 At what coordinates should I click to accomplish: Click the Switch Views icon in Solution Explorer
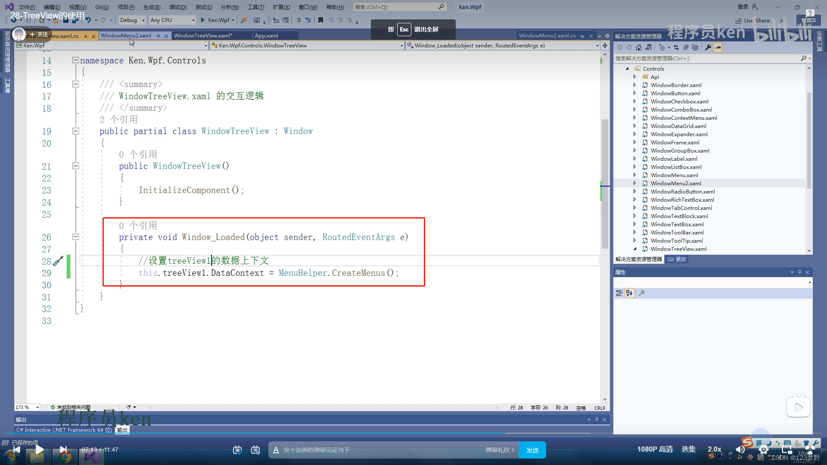coord(648,47)
